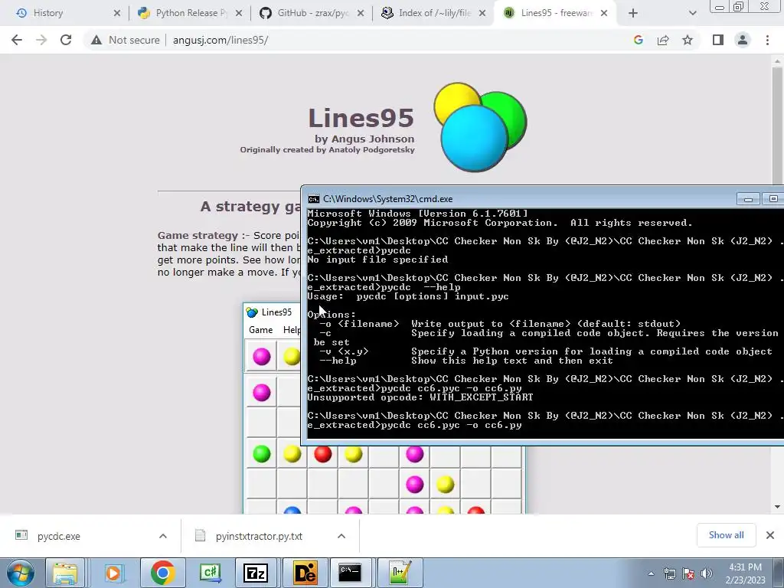The width and height of the screenshot is (784, 588).
Task: Share this page via share icon
Action: (663, 40)
